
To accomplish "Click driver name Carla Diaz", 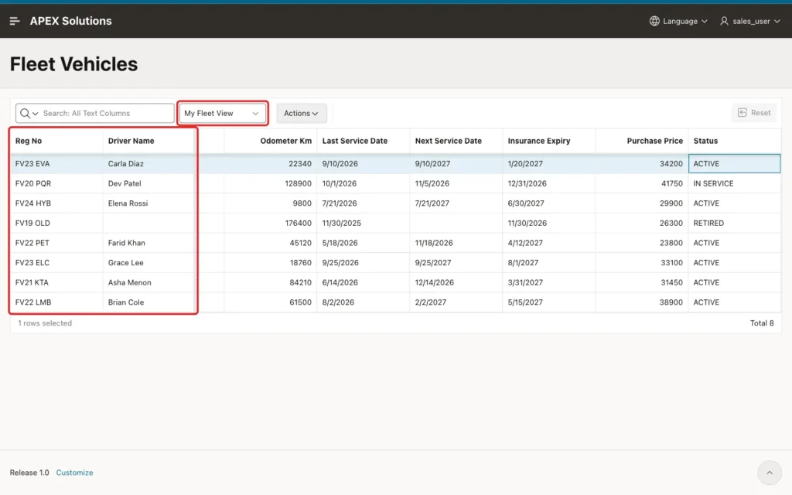I will [x=126, y=164].
